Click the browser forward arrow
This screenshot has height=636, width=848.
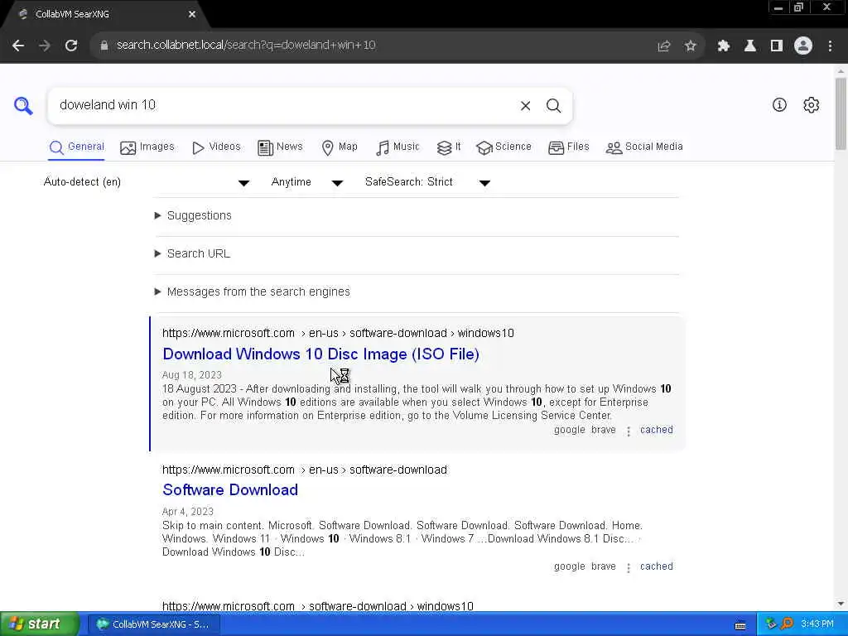tap(45, 46)
